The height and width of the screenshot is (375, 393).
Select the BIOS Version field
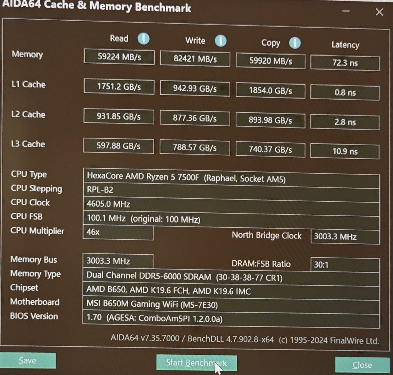(230, 318)
